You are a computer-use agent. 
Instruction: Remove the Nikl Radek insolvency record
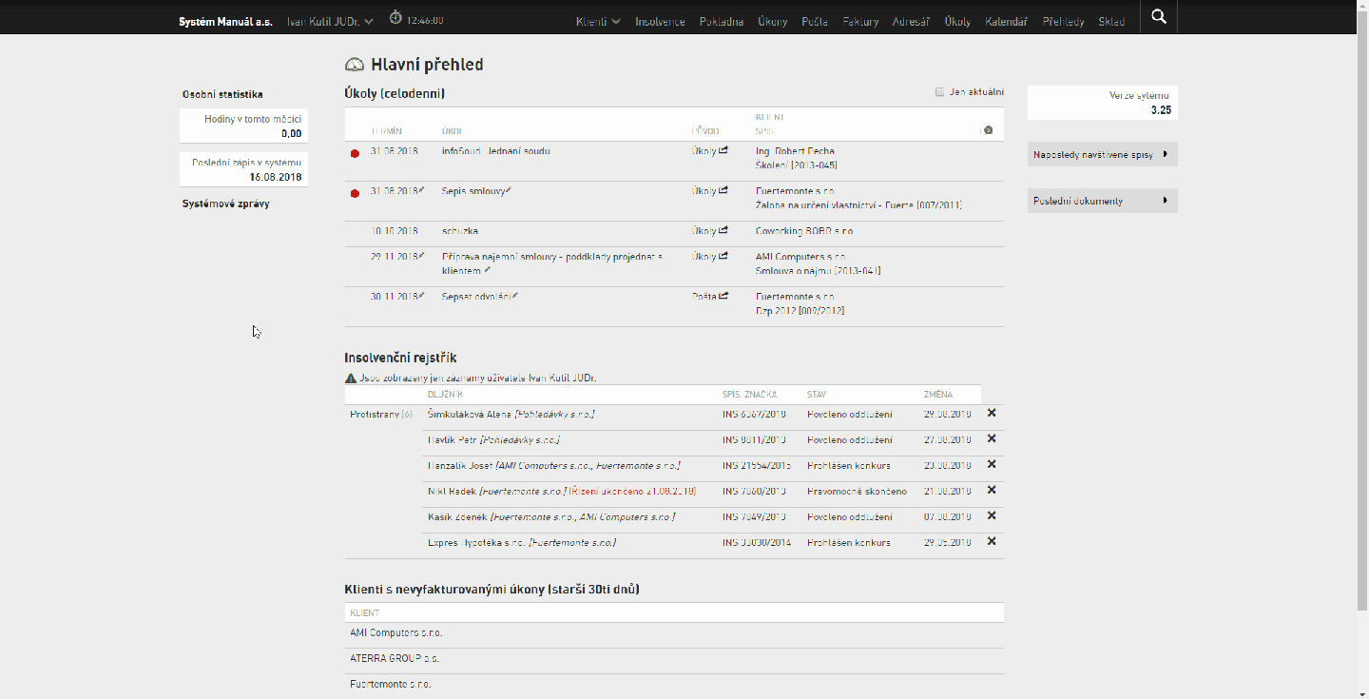click(x=992, y=490)
